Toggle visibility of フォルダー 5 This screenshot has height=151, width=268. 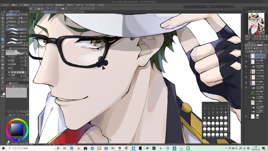pyautogui.click(x=246, y=88)
